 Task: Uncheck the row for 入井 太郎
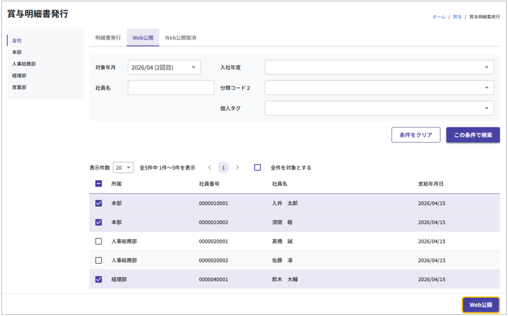point(99,203)
